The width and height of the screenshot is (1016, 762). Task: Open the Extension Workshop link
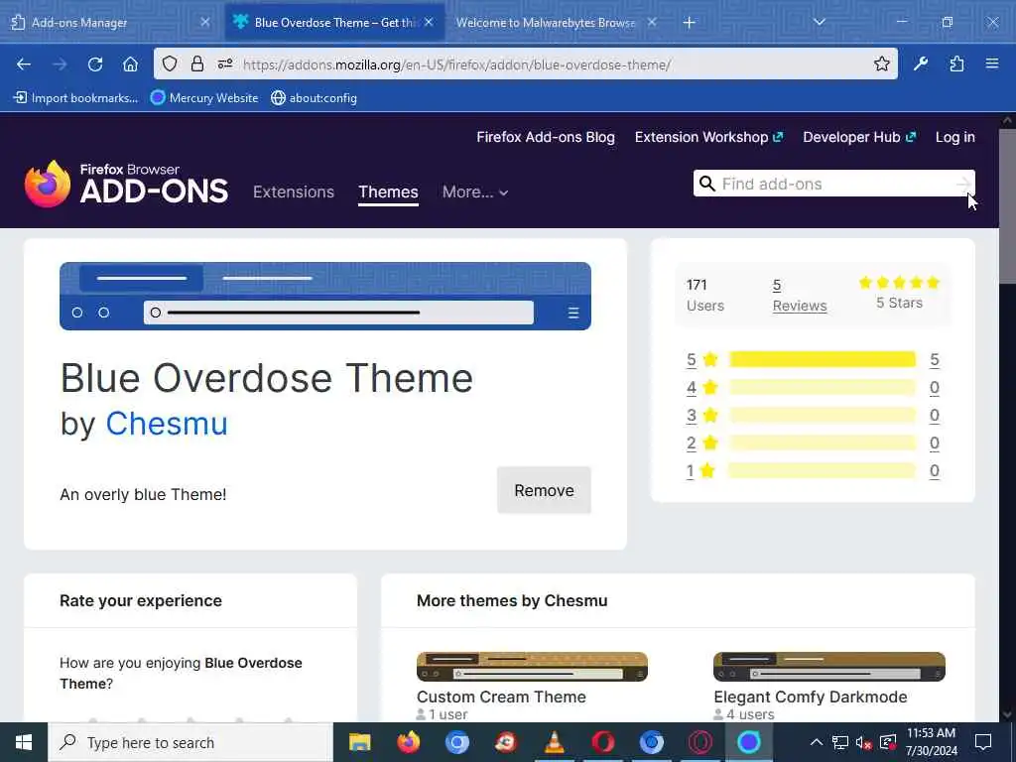[708, 137]
